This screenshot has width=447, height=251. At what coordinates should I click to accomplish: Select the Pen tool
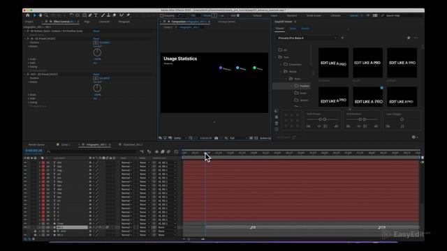[90, 15]
